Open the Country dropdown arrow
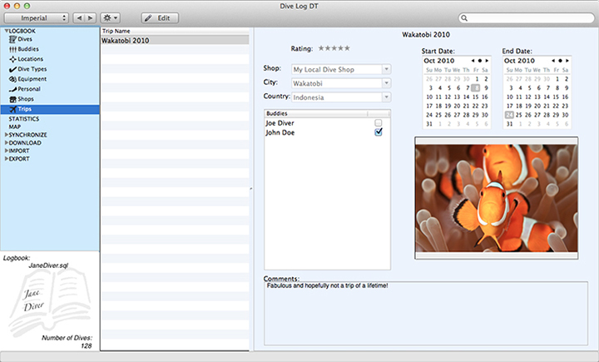 point(386,97)
